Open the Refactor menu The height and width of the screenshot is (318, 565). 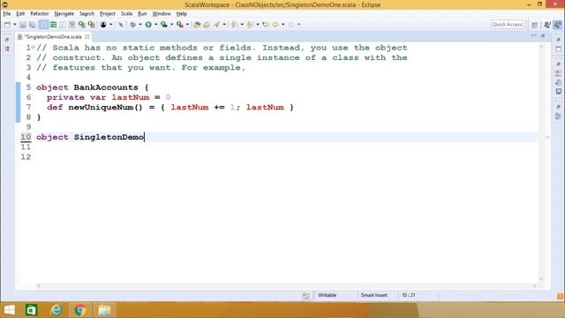click(x=40, y=14)
